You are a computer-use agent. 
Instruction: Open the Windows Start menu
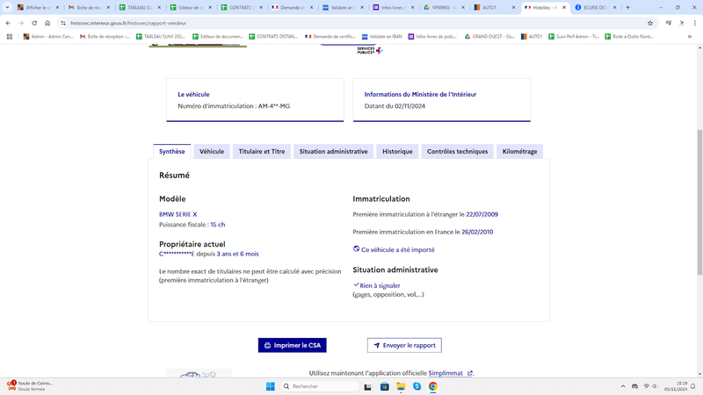pyautogui.click(x=271, y=386)
